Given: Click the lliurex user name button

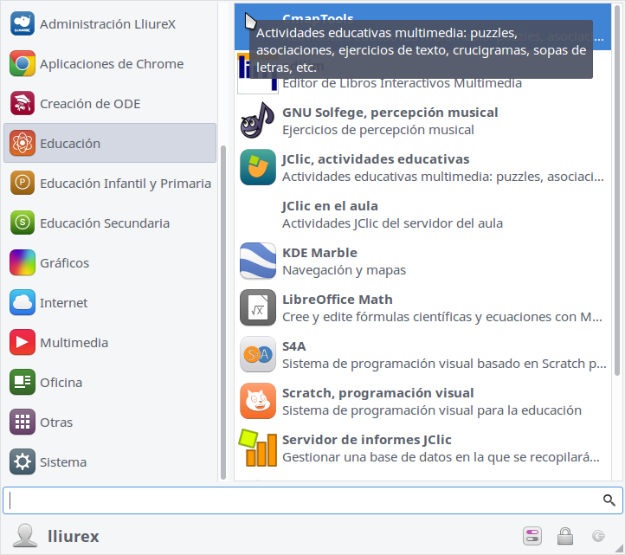Looking at the screenshot, I should 73,537.
